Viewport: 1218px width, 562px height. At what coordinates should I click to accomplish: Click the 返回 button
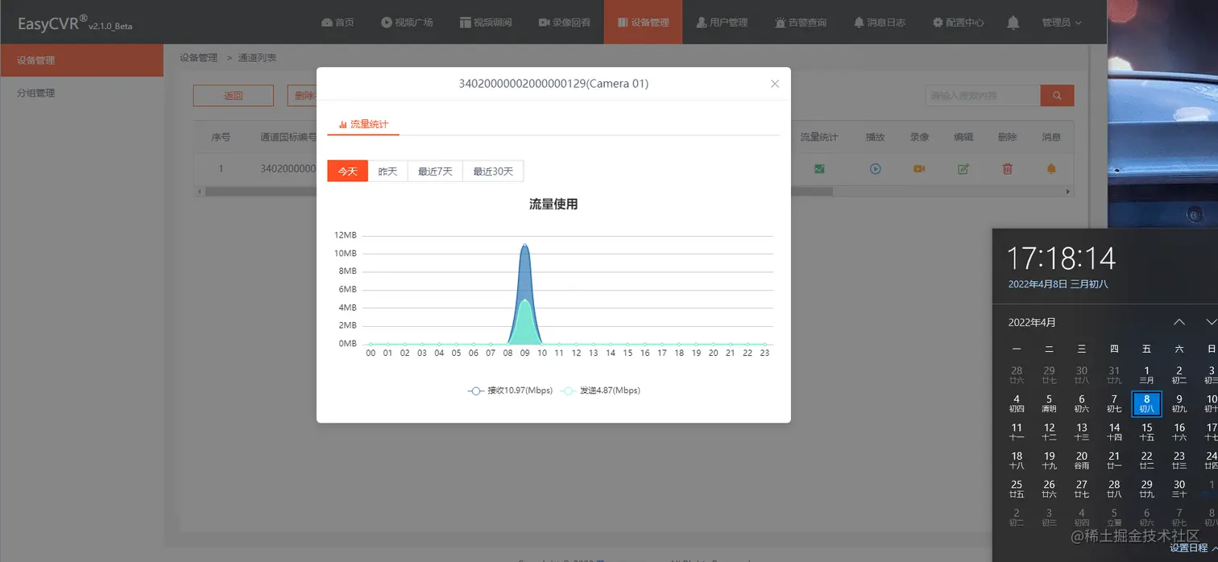234,96
